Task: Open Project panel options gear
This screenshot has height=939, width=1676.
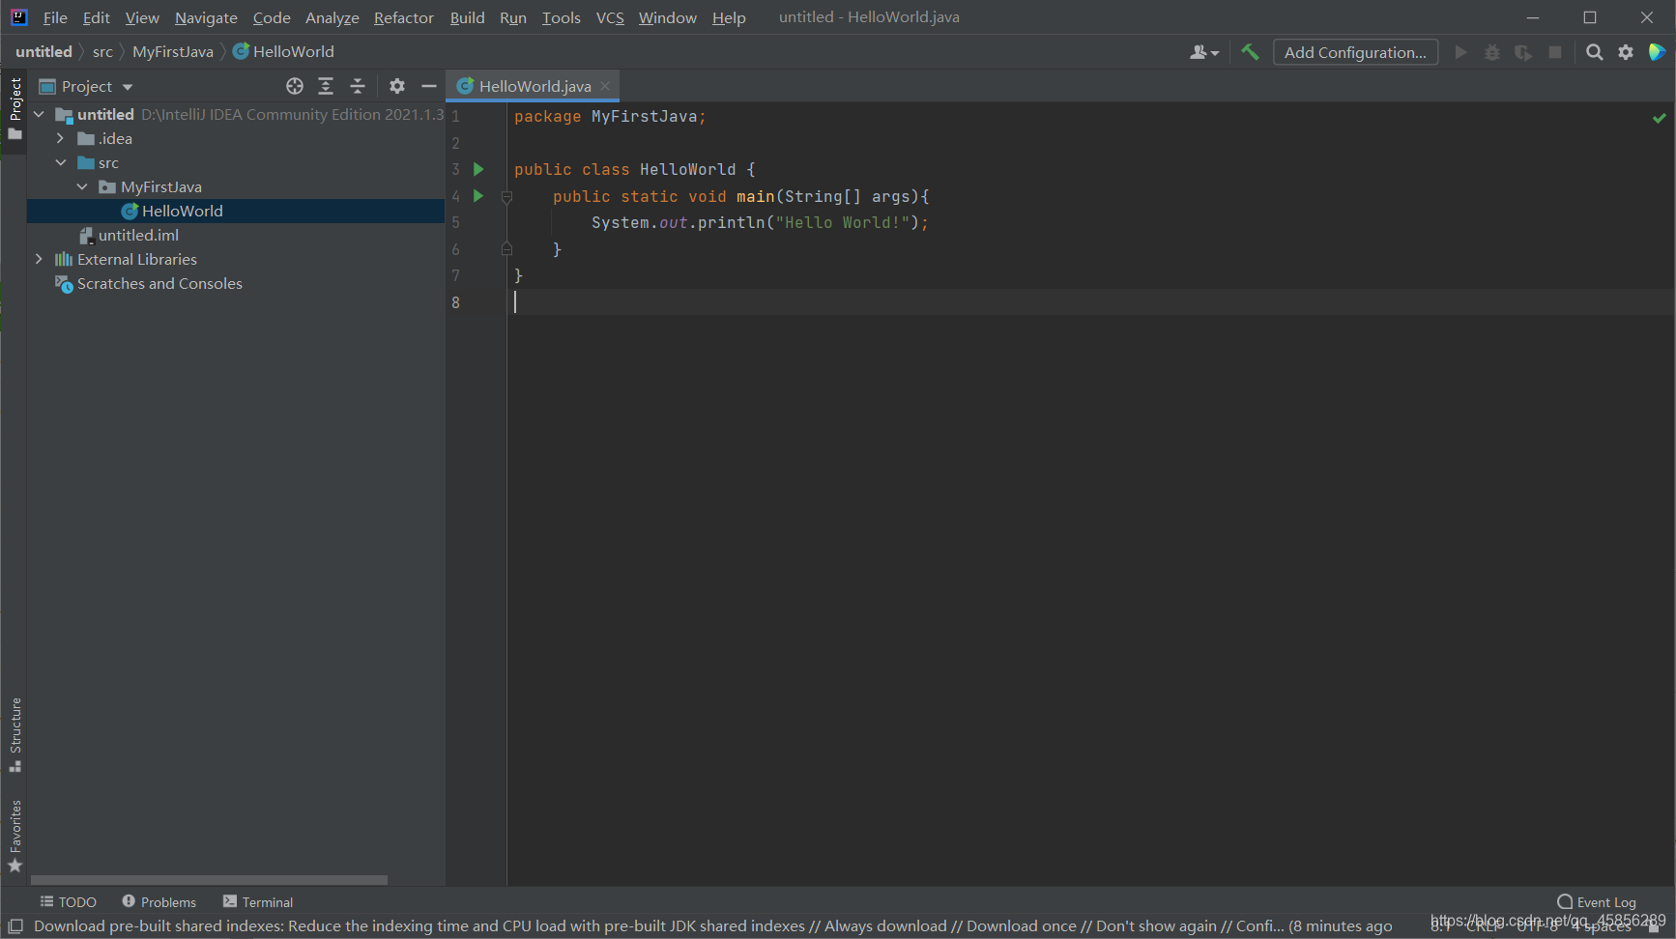Action: [397, 86]
